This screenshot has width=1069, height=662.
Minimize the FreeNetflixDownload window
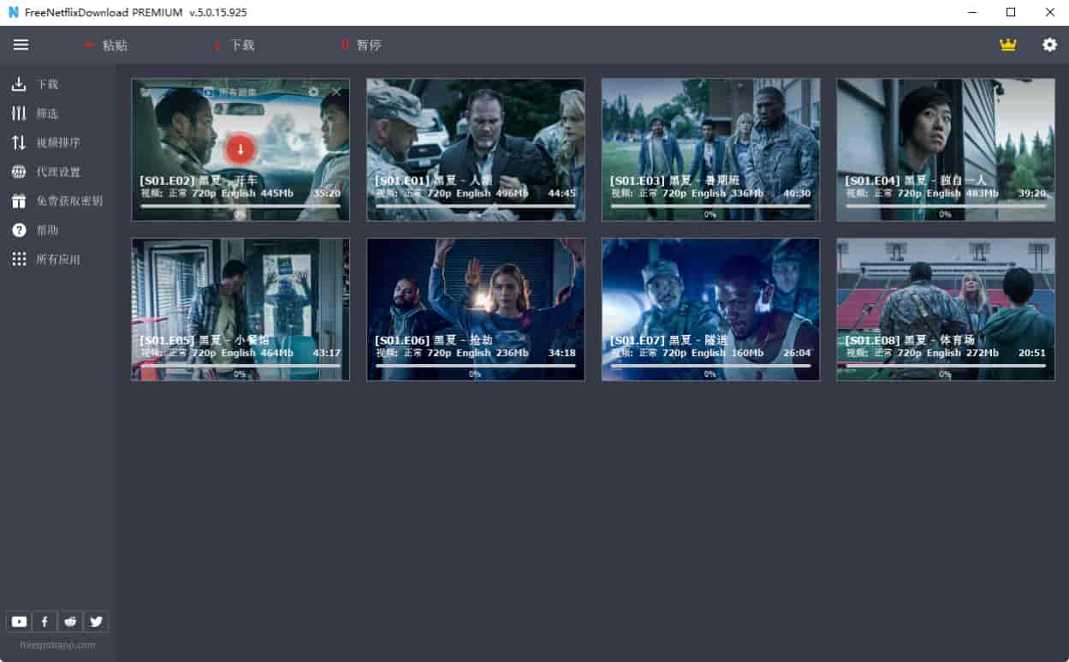pyautogui.click(x=972, y=13)
